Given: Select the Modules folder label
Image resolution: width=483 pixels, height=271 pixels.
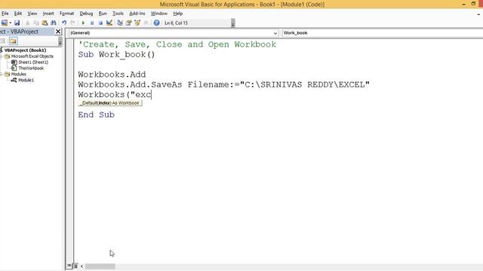Looking at the screenshot, I should (x=18, y=74).
